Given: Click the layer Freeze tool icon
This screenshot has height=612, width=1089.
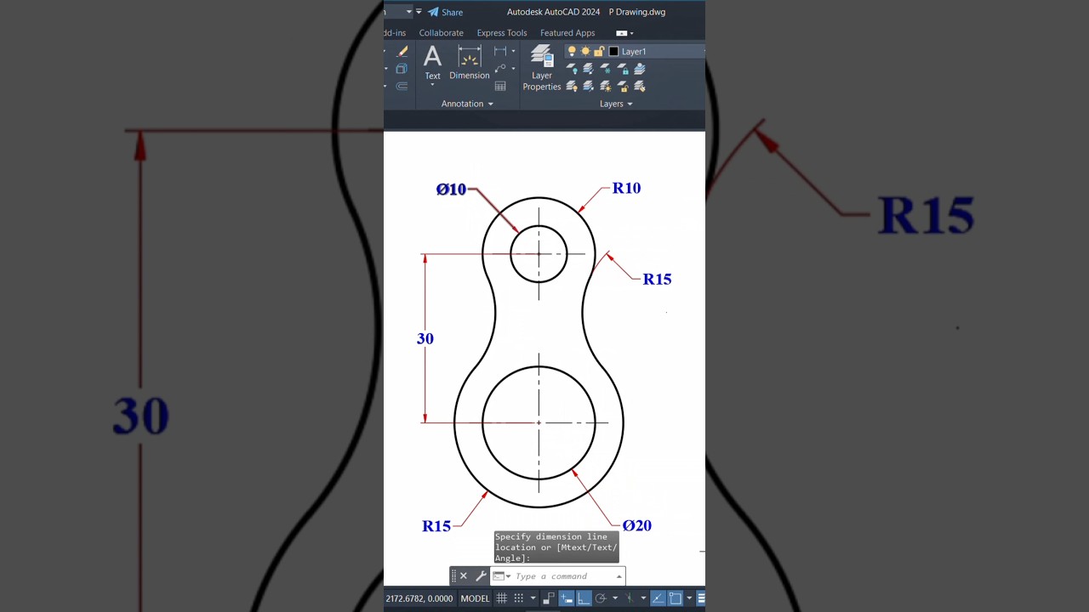Looking at the screenshot, I should (605, 69).
